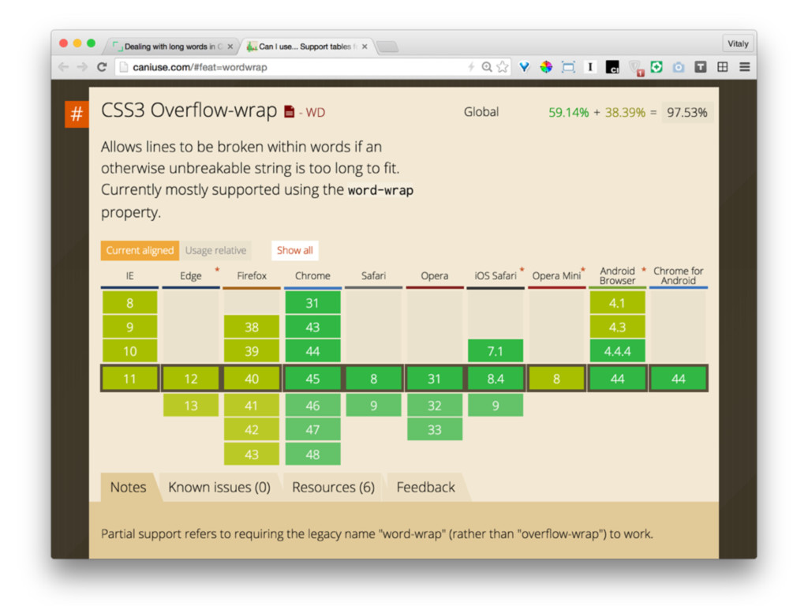Focus the caniuse.com address bar
808x606 pixels.
pos(313,67)
